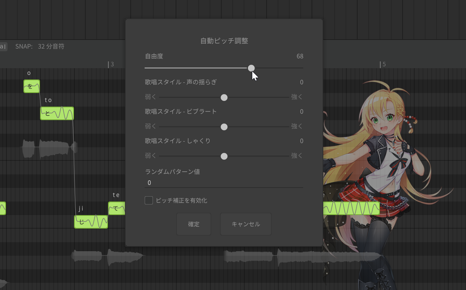Click the ランダムパターン値 input field

(224, 183)
